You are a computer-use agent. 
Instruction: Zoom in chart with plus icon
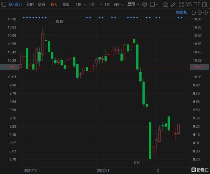[205, 13]
